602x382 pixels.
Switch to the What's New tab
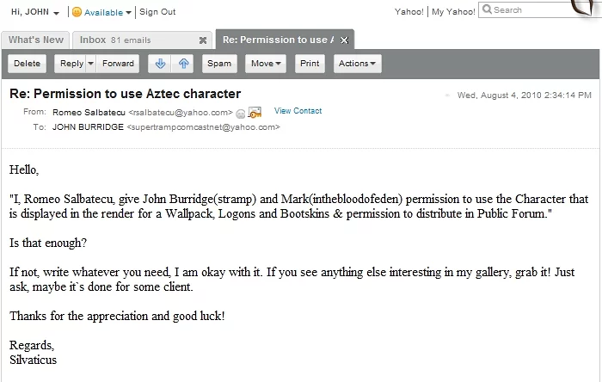click(36, 40)
